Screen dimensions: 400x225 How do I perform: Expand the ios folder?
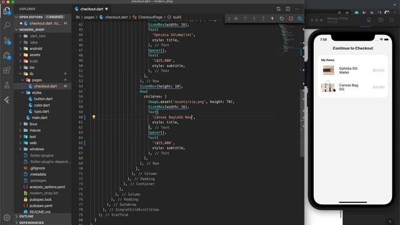[x=32, y=67]
